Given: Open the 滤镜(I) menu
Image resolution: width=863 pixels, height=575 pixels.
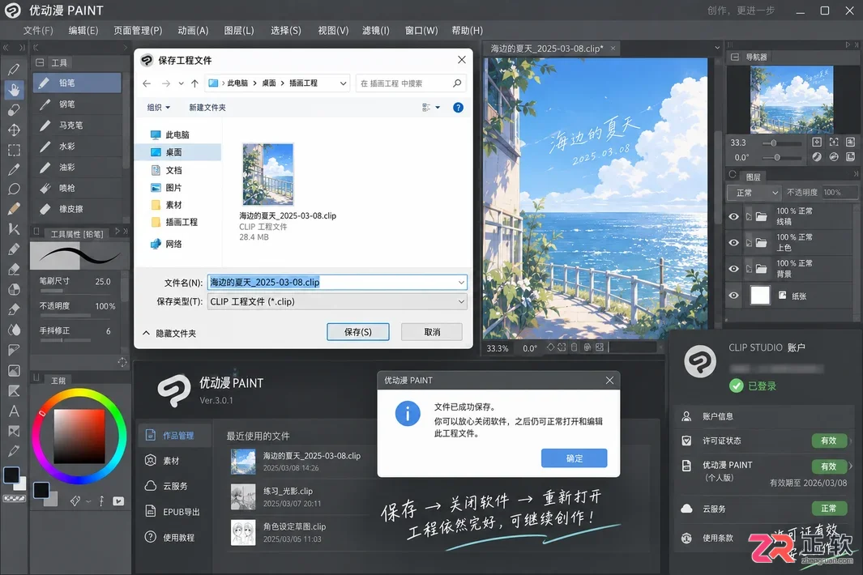Looking at the screenshot, I should pos(376,30).
